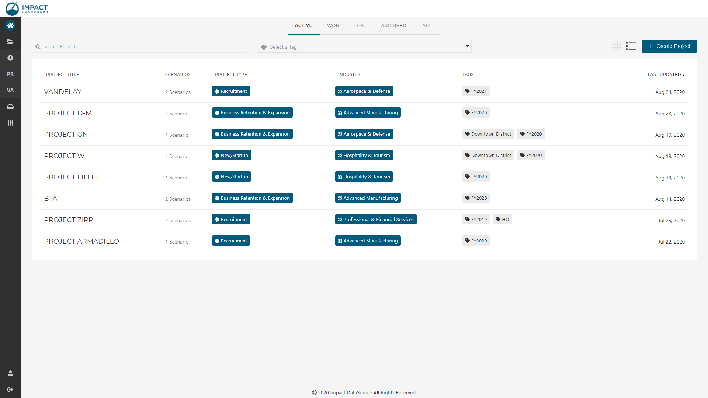
Task: Click the Create Project button
Action: click(669, 46)
